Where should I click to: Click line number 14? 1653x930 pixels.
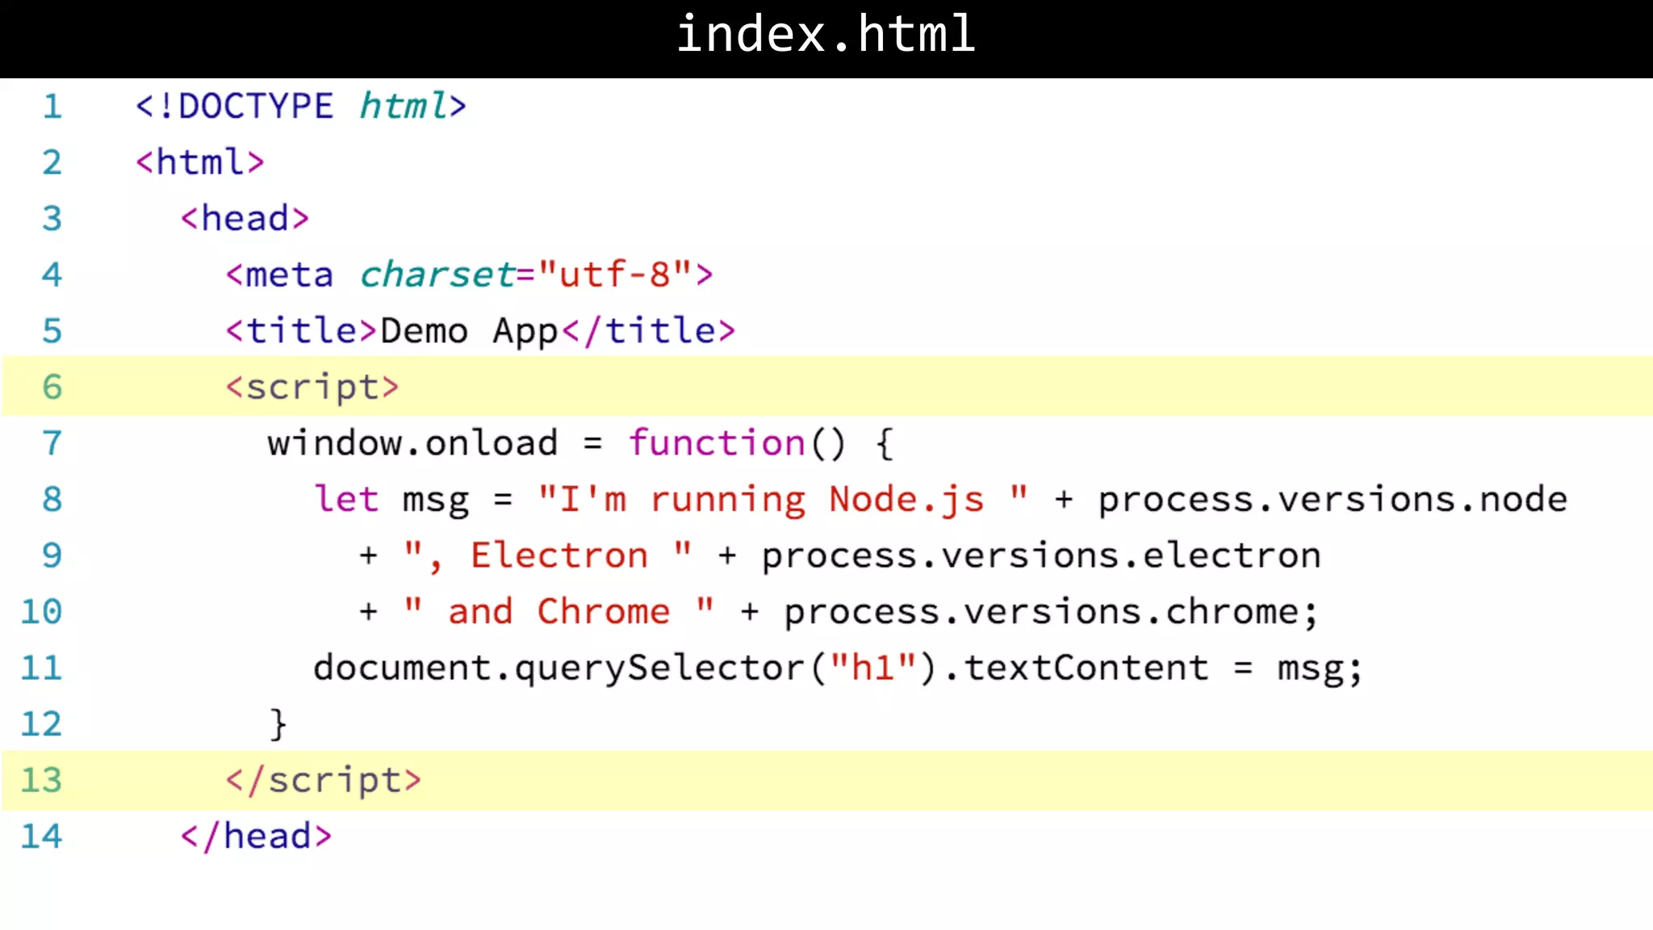41,836
